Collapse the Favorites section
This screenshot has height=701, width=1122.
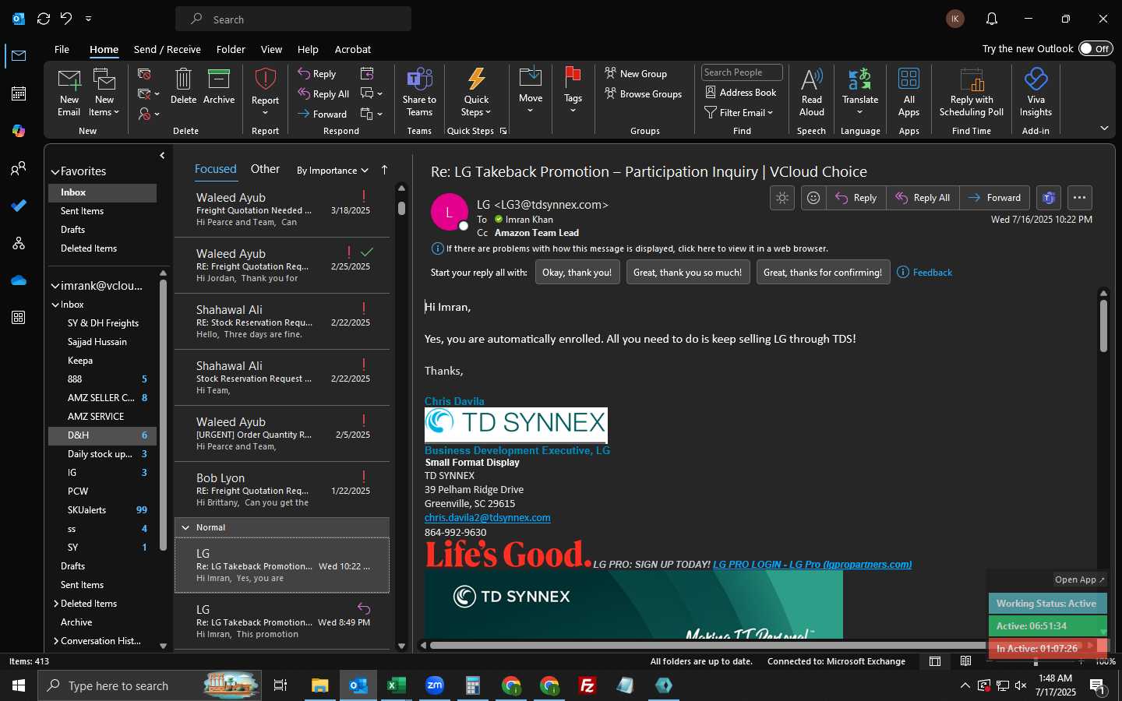click(x=55, y=171)
